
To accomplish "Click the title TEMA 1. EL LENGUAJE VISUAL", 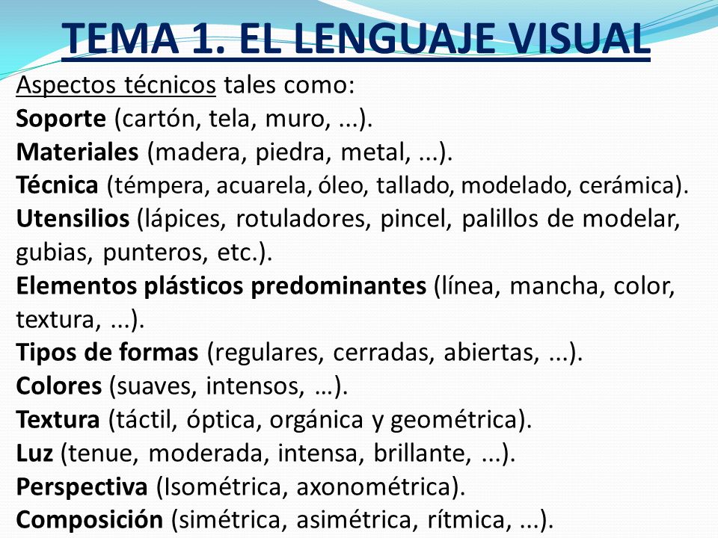I will [356, 39].
